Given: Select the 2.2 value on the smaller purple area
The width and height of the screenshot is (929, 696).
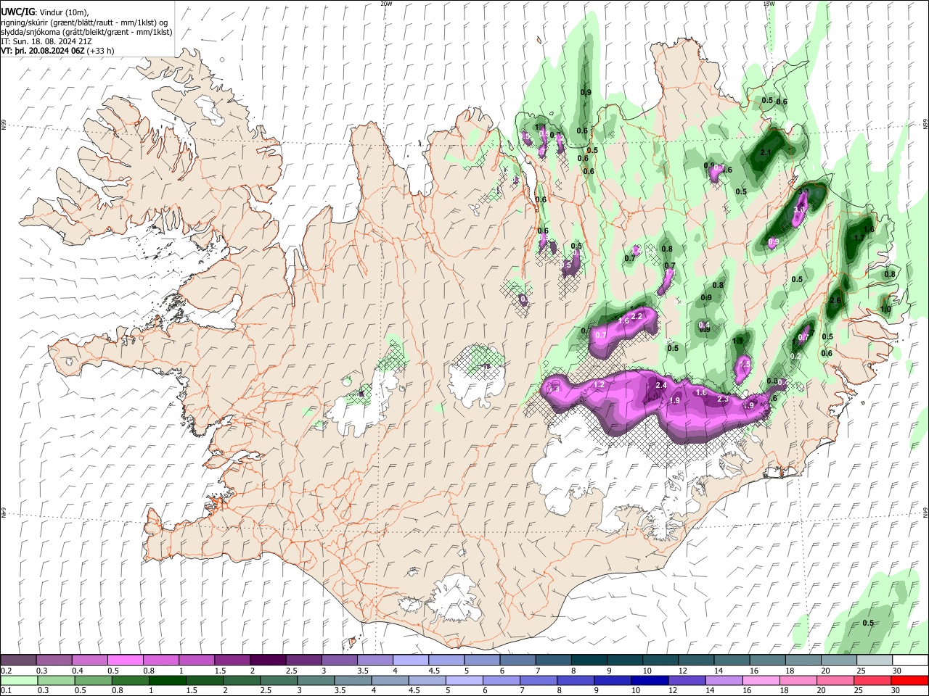Looking at the screenshot, I should pyautogui.click(x=637, y=316).
